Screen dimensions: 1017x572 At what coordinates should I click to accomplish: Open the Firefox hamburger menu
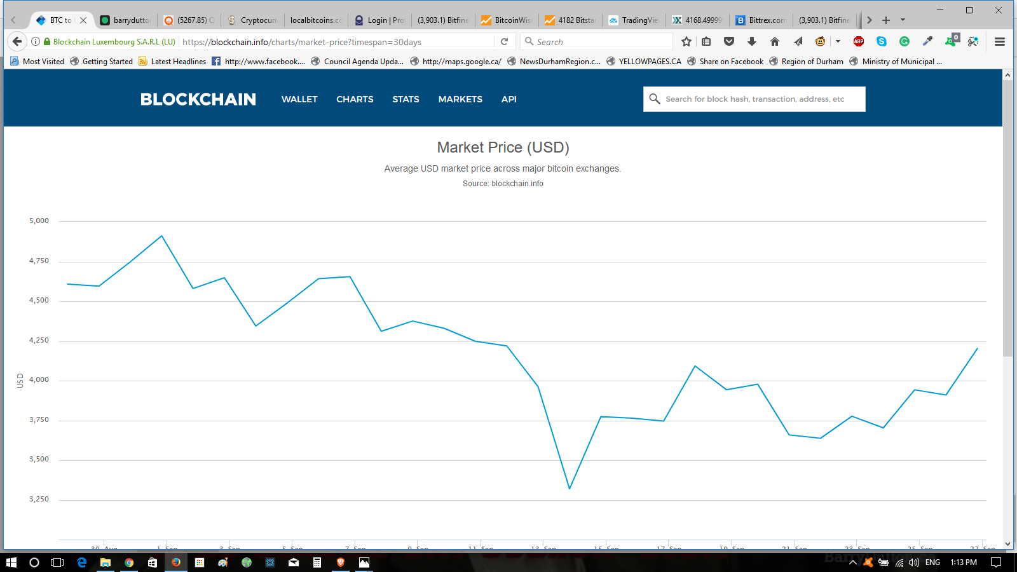(1000, 42)
